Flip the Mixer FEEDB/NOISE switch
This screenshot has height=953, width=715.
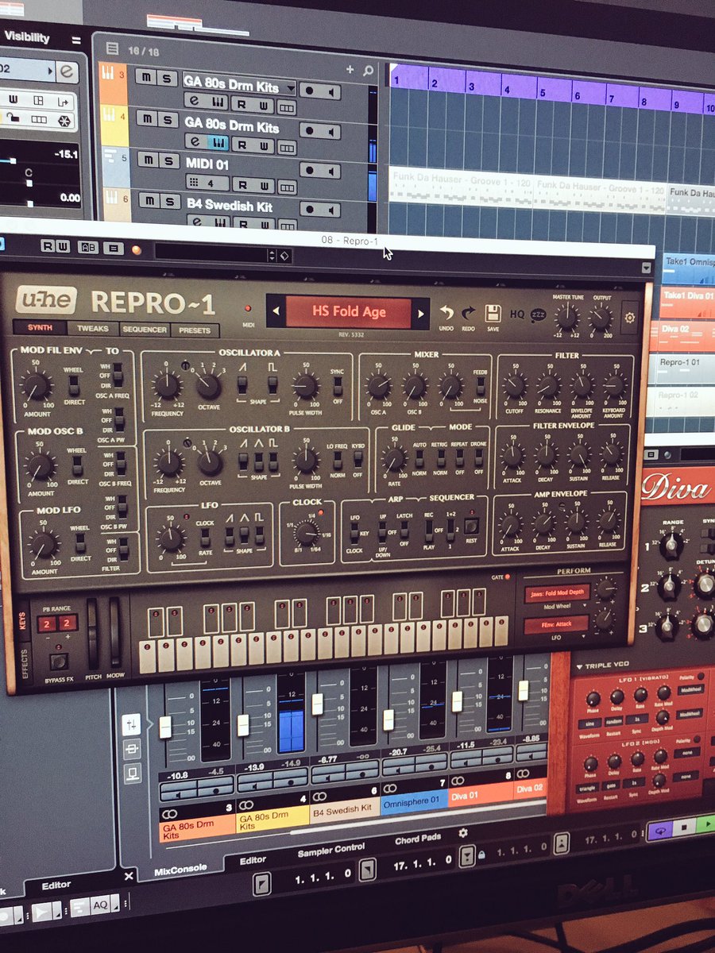pyautogui.click(x=480, y=387)
